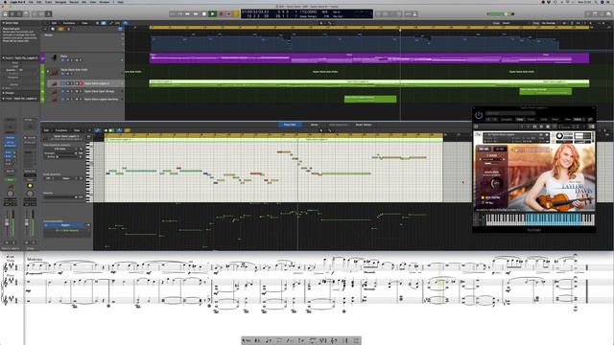
Task: Open the Logic Pro X menu
Action: pyautogui.click(x=18, y=2)
